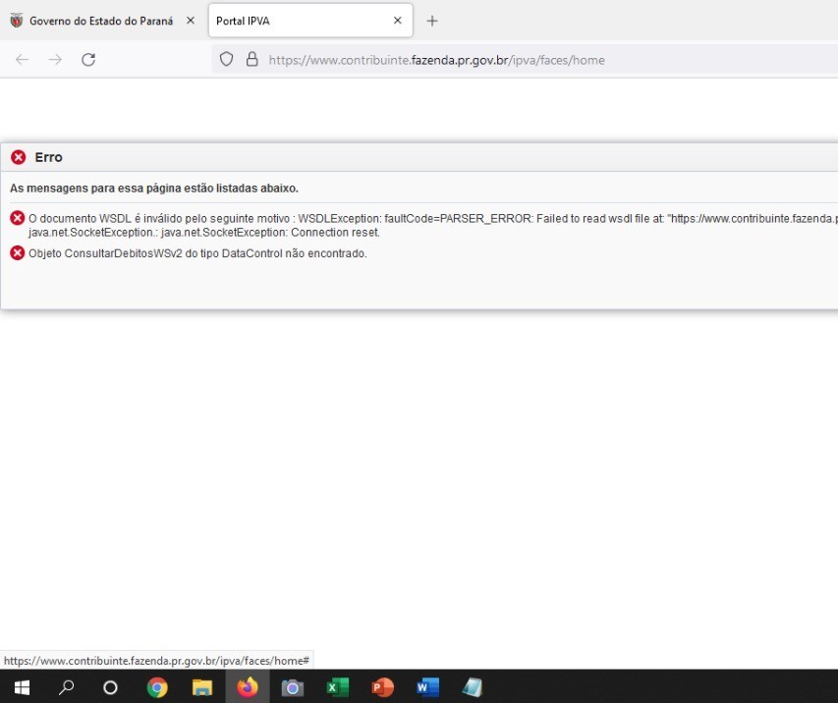Open the Windows Start menu

coord(22,687)
